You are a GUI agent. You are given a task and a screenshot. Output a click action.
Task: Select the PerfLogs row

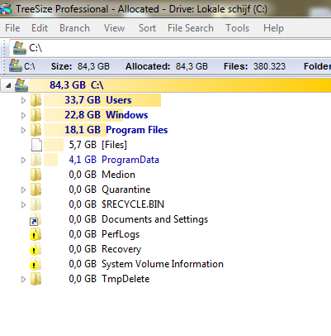coord(104,234)
